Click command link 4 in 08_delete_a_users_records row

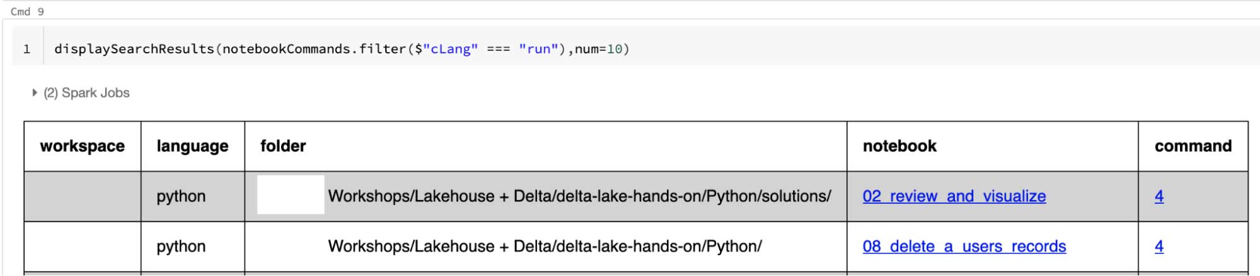click(x=1159, y=246)
